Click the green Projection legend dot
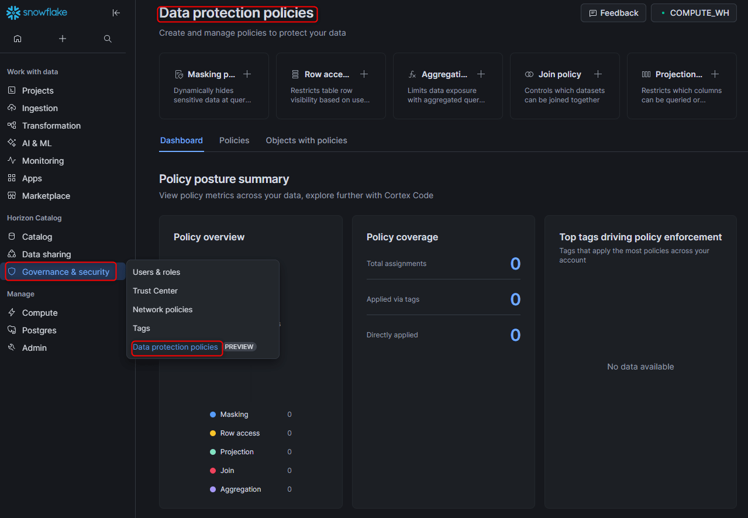 click(213, 452)
